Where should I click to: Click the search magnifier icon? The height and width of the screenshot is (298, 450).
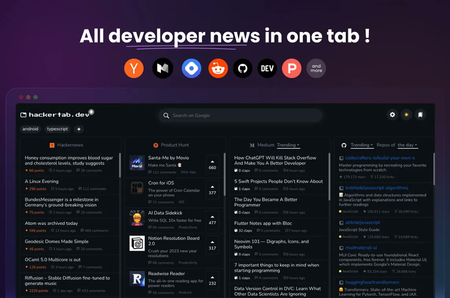pyautogui.click(x=166, y=116)
